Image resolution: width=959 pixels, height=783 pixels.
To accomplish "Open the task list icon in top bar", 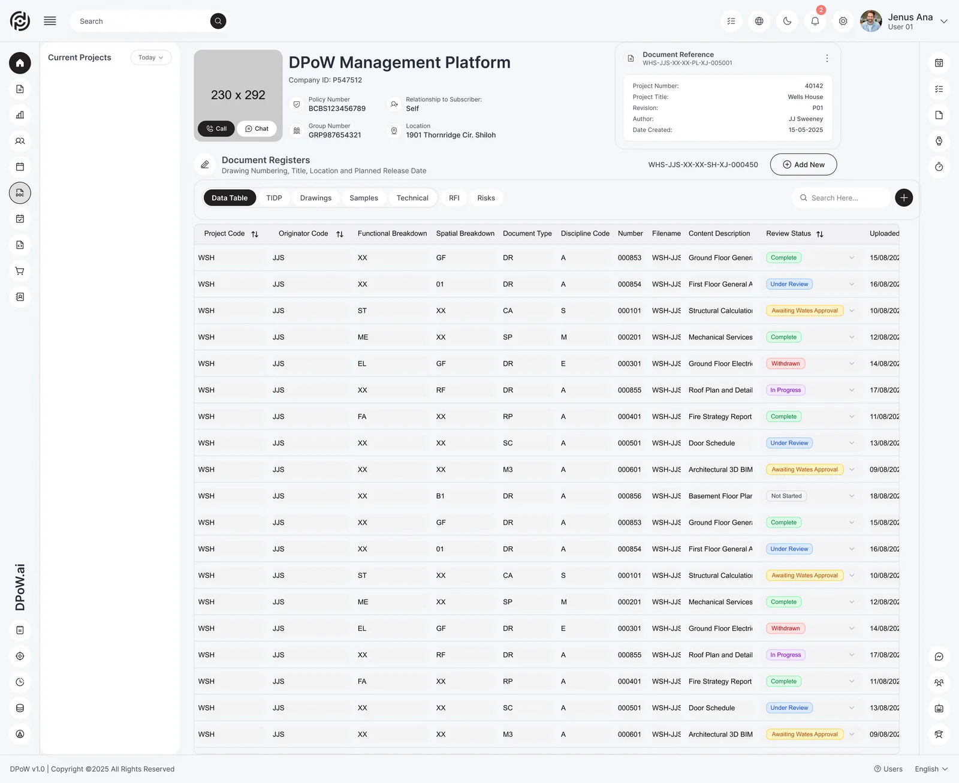I will pyautogui.click(x=731, y=21).
